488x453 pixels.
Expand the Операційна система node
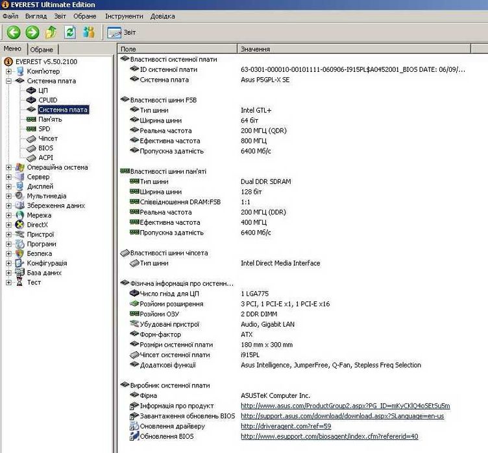tap(8, 167)
